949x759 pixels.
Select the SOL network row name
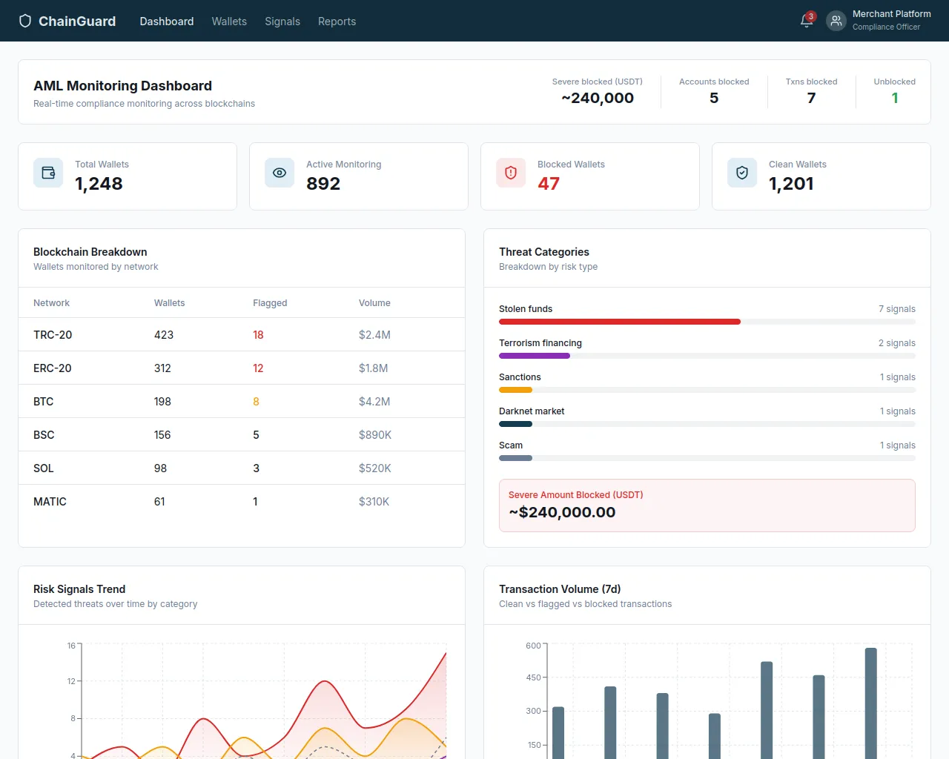(x=43, y=468)
